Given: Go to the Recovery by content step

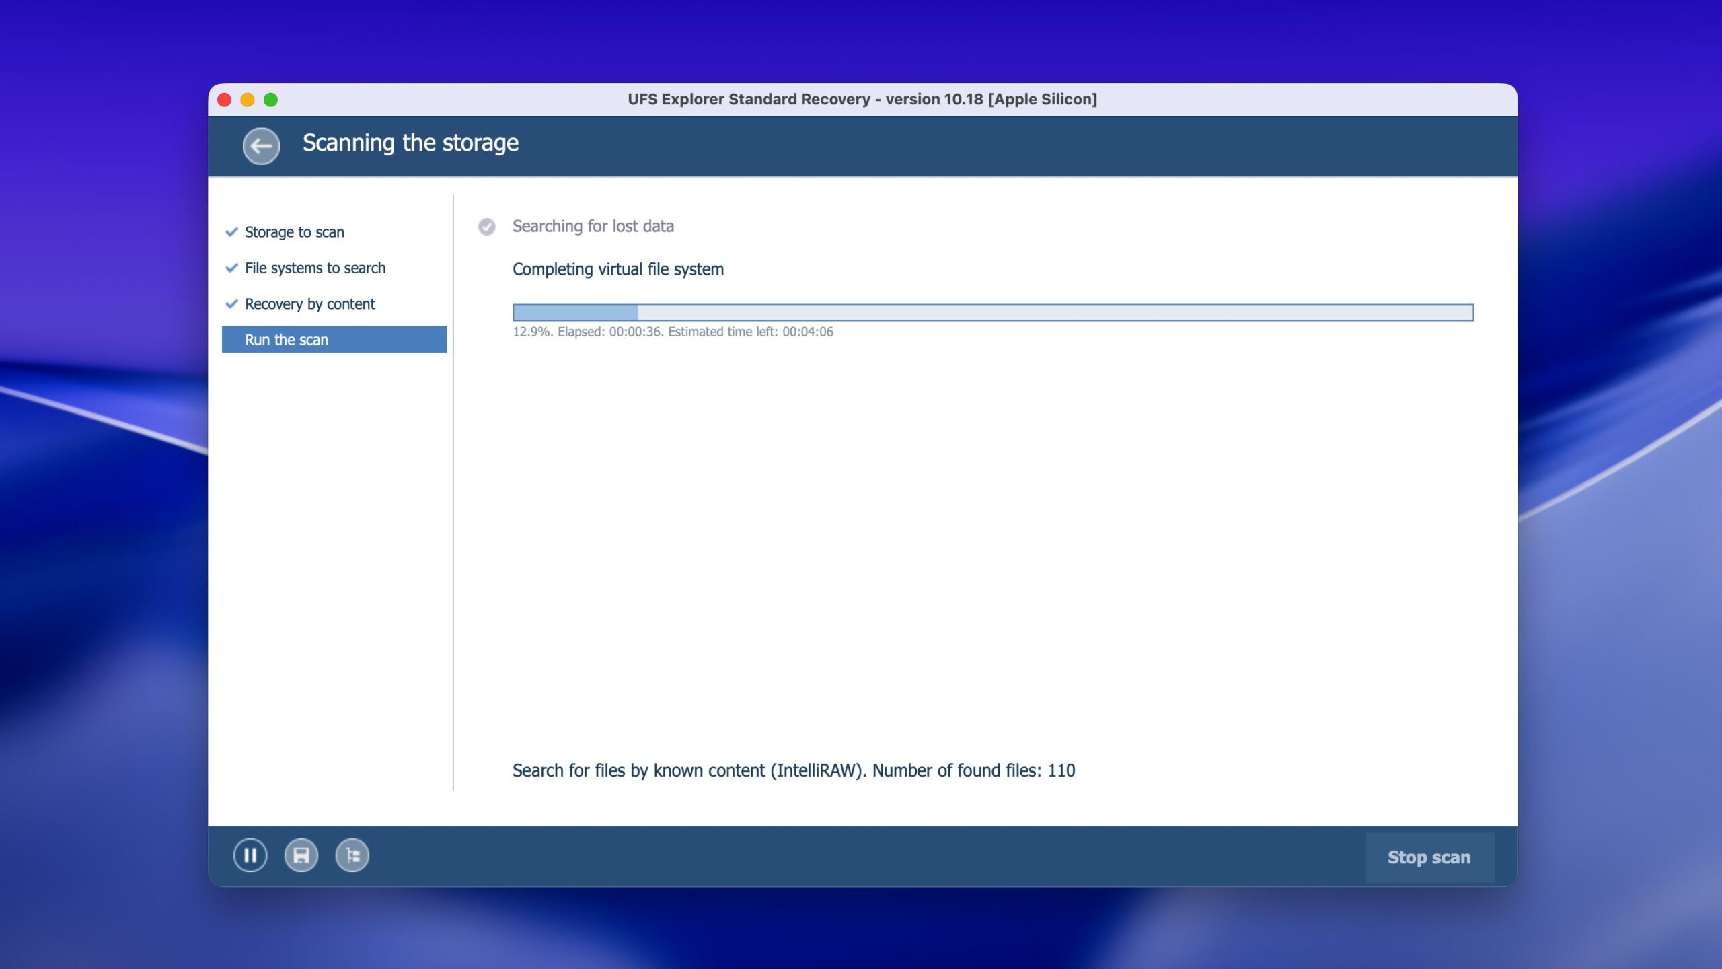Looking at the screenshot, I should [x=309, y=304].
